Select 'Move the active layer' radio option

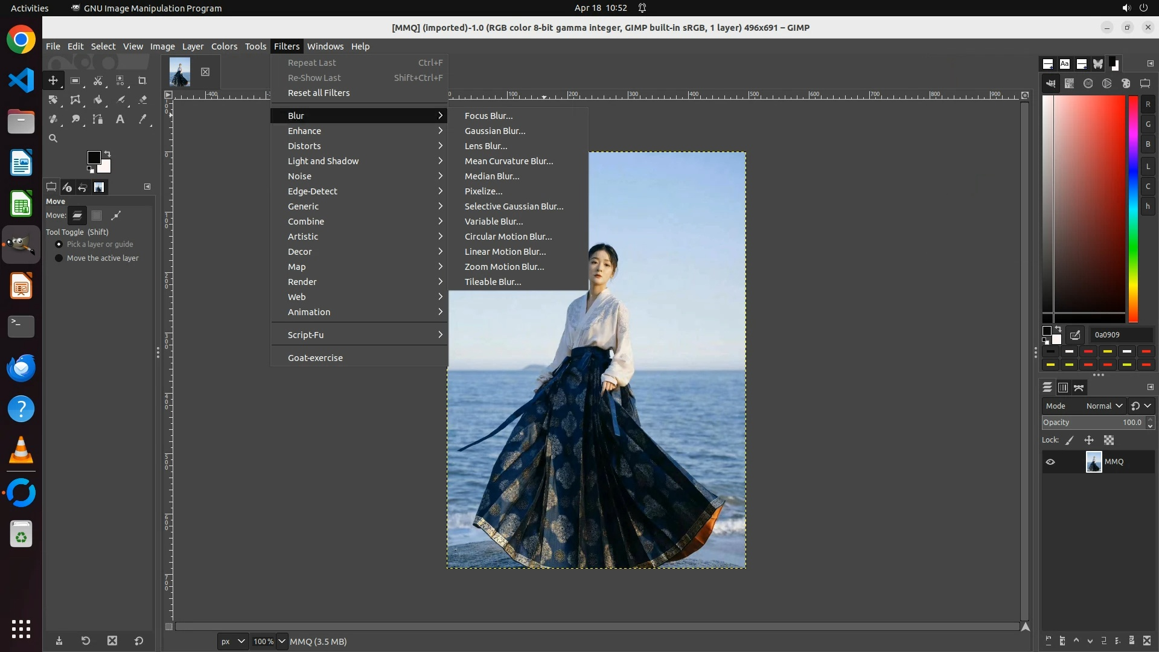pos(59,258)
